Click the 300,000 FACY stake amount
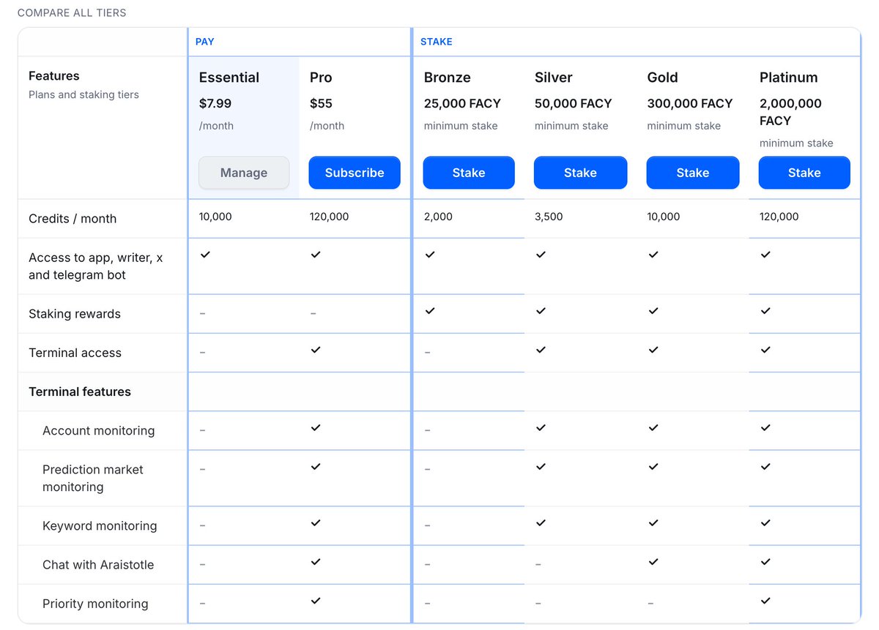Viewport: 879px width, 630px height. (x=690, y=103)
